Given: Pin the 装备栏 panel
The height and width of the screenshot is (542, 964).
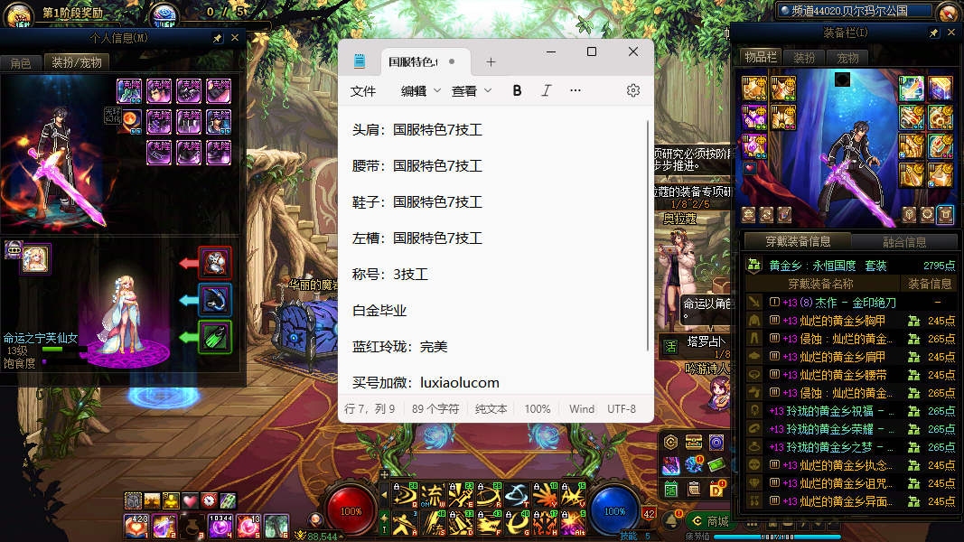Looking at the screenshot, I should 933,33.
